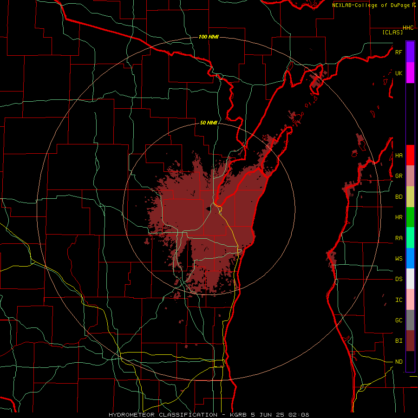Click the HR green legend swatch
Image resolution: width=418 pixels, height=418 pixels.
pyautogui.click(x=410, y=217)
